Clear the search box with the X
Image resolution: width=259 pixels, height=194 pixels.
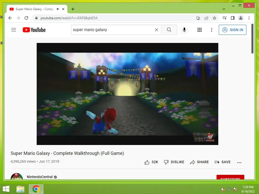(x=156, y=30)
